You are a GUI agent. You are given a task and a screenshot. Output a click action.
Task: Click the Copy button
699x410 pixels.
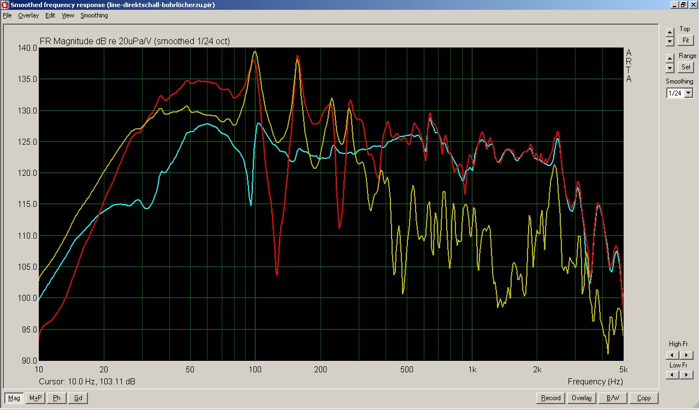pyautogui.click(x=644, y=398)
